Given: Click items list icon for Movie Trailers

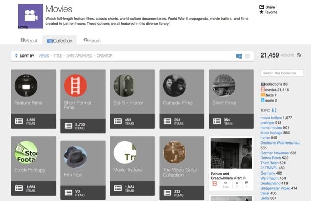Looking at the screenshot, I should pyautogui.click(x=118, y=188).
